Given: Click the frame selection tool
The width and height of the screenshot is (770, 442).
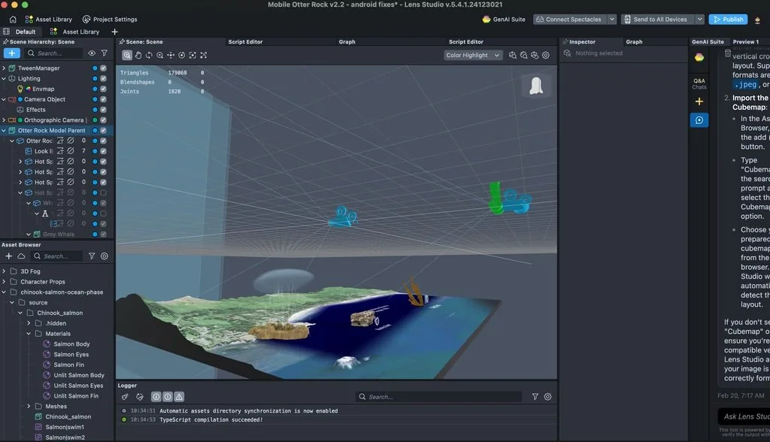Looking at the screenshot, I should 192,55.
